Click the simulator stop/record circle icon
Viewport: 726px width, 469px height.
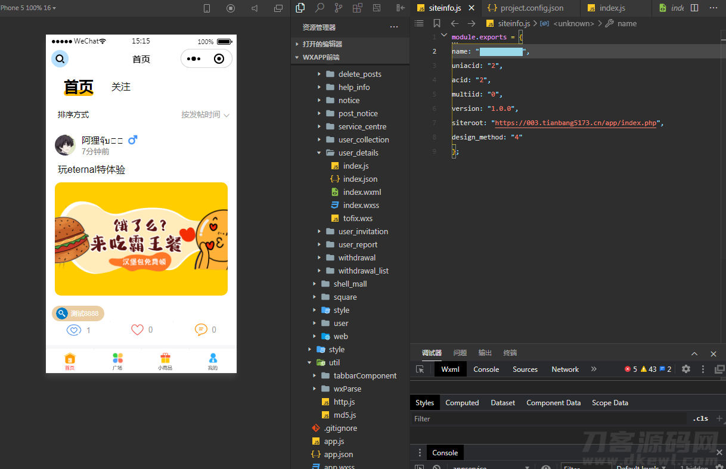[231, 8]
